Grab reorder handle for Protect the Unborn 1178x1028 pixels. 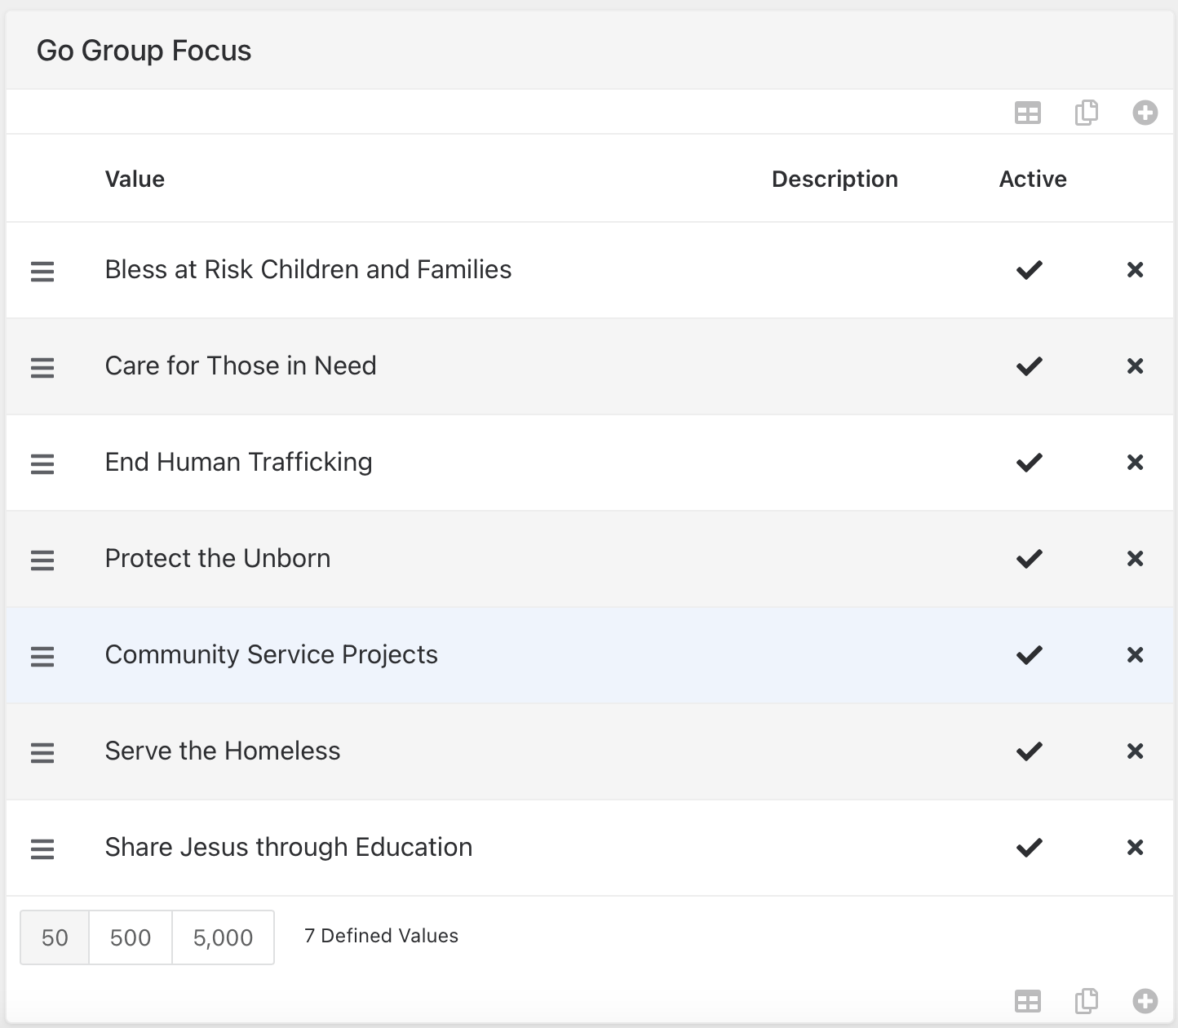click(42, 560)
